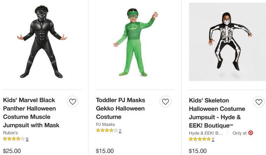
Task: Click the Gekko costume star rating
Action: [107, 130]
